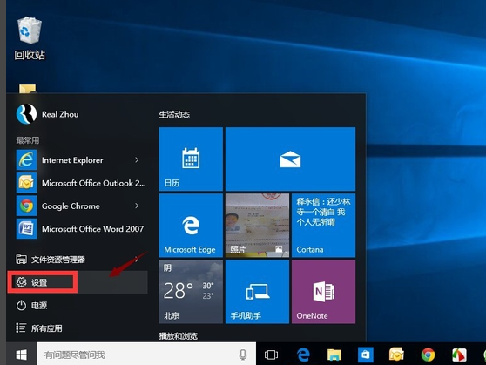
Task: Click the 播放和浏览 group heading
Action: 179,336
